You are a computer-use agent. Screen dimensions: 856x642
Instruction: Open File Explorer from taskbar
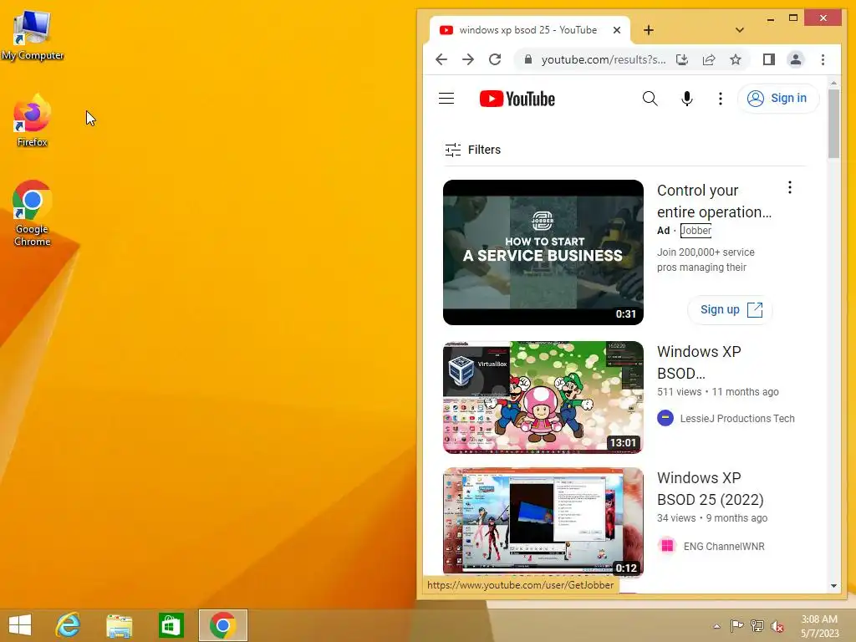[x=119, y=625]
